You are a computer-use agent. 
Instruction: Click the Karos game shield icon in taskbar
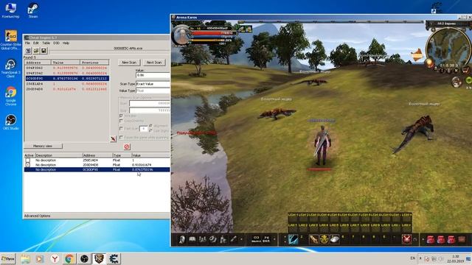(x=99, y=258)
